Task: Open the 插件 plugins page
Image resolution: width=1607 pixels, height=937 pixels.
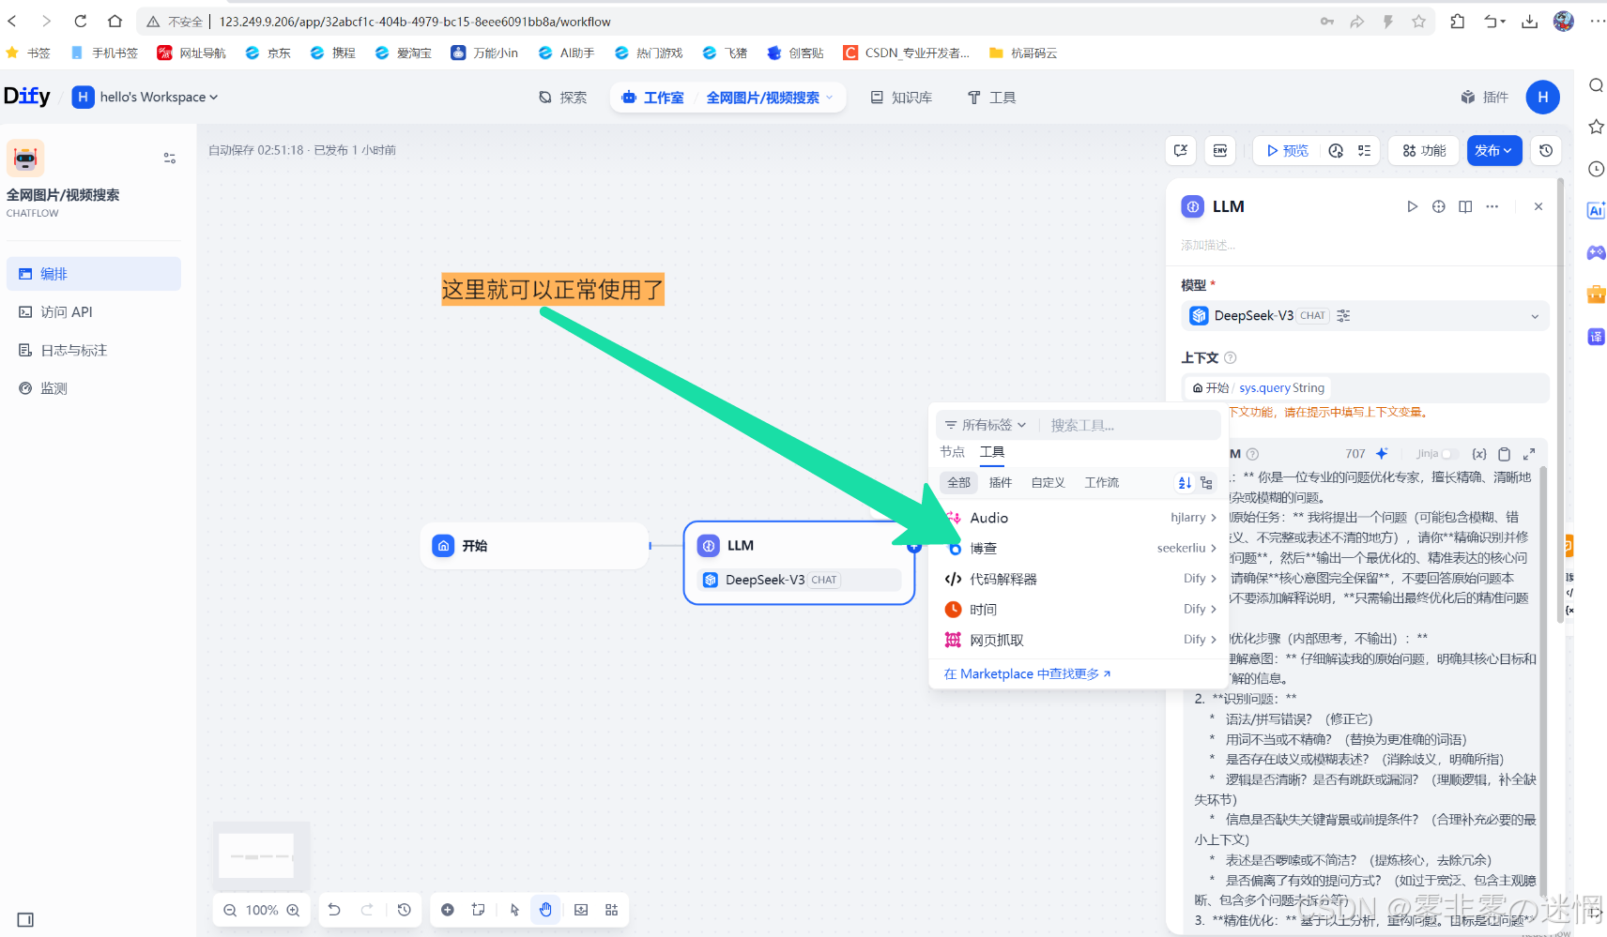Action: pos(1484,98)
